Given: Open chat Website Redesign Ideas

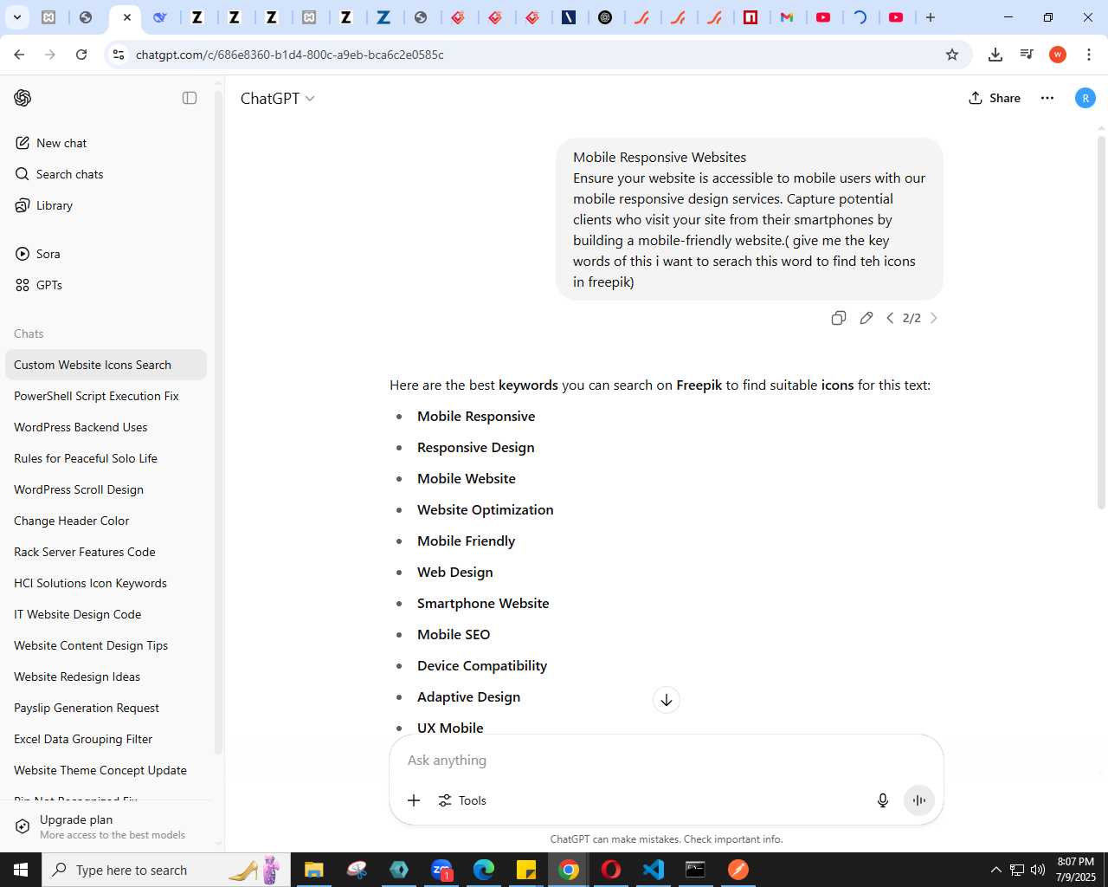Looking at the screenshot, I should click(x=106, y=677).
